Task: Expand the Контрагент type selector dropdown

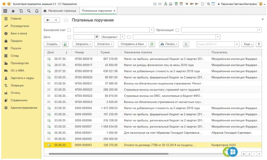Action: click(122, 37)
